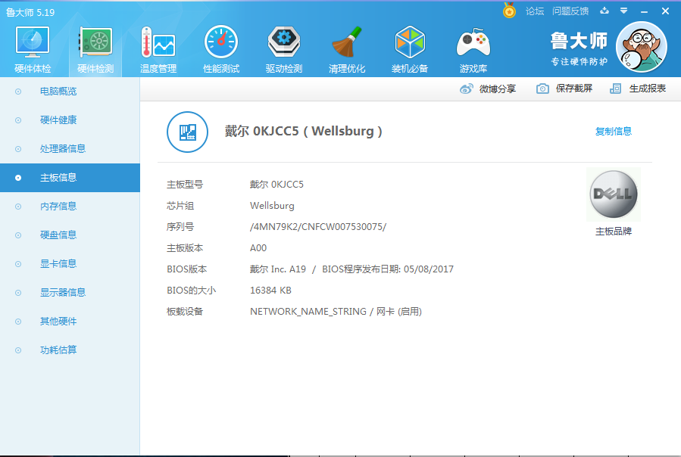The width and height of the screenshot is (681, 457).
Task: Click the download tray icon in title bar
Action: click(x=604, y=11)
